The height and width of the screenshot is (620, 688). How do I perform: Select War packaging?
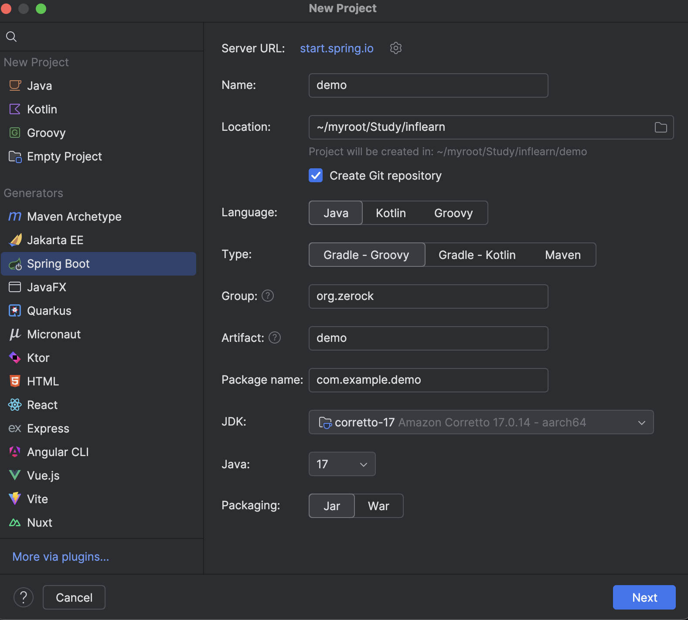pos(378,506)
